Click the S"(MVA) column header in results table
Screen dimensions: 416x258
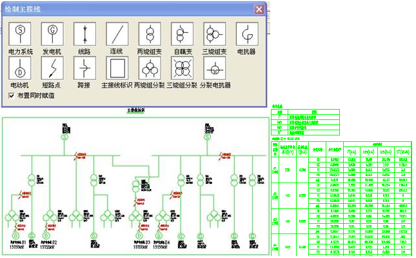coord(402,152)
